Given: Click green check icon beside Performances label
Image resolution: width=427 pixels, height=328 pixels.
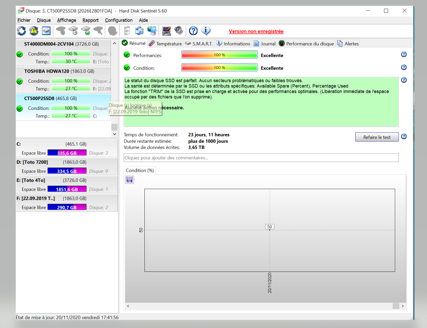Looking at the screenshot, I should pos(127,55).
